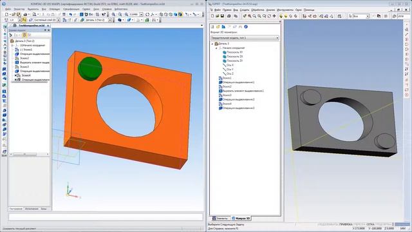Select Исполнения tab below KOMPAS tree
This screenshot has width=412, height=232.
[32, 209]
